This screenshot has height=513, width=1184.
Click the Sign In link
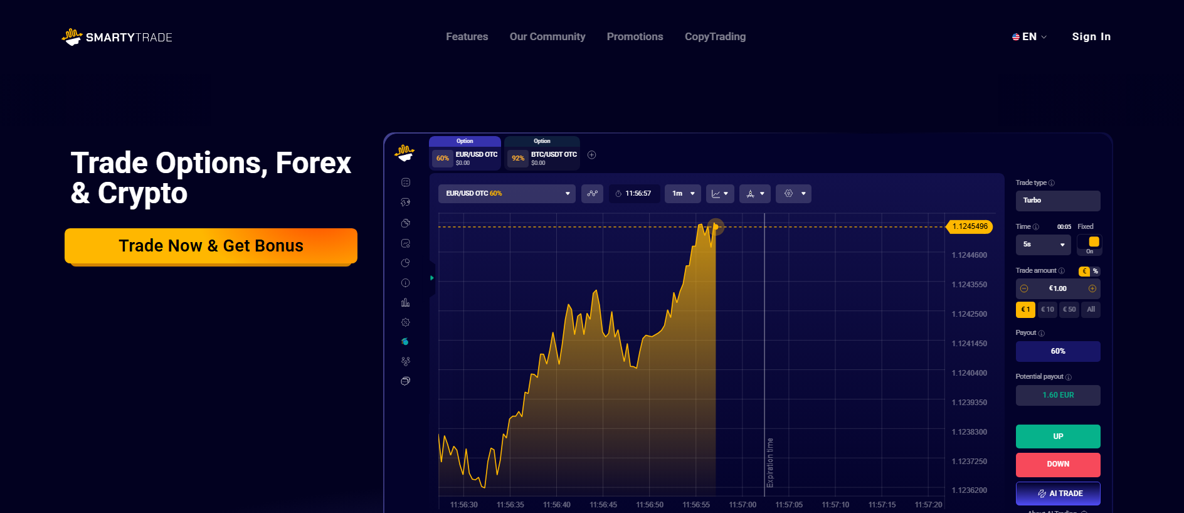[1091, 37]
